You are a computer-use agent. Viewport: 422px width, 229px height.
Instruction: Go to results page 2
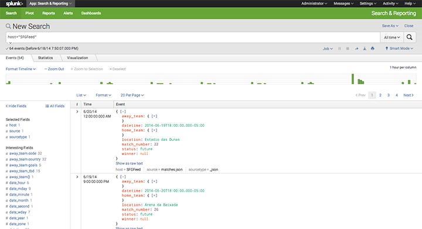point(380,95)
